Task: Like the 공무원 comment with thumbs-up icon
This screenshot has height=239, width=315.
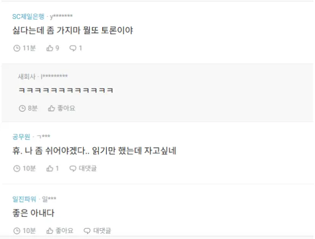Action: tap(50, 168)
